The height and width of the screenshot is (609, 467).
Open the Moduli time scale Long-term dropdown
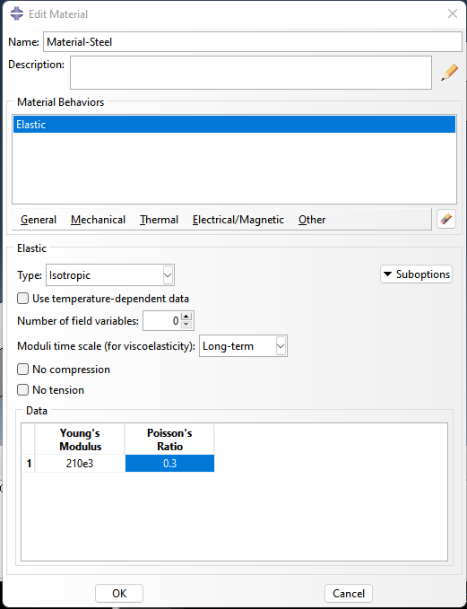(x=243, y=345)
